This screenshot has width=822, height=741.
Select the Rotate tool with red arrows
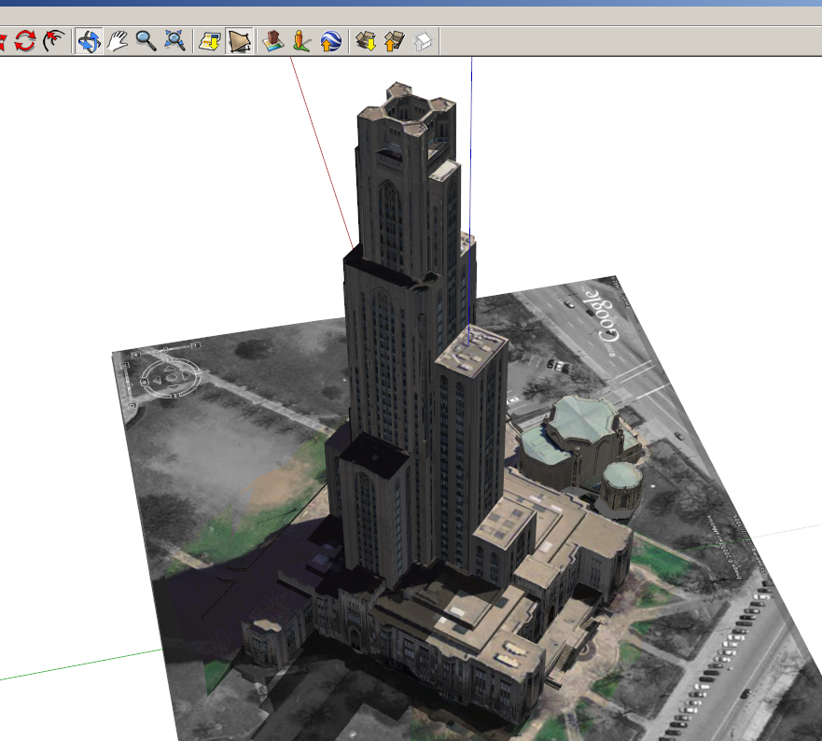24,40
